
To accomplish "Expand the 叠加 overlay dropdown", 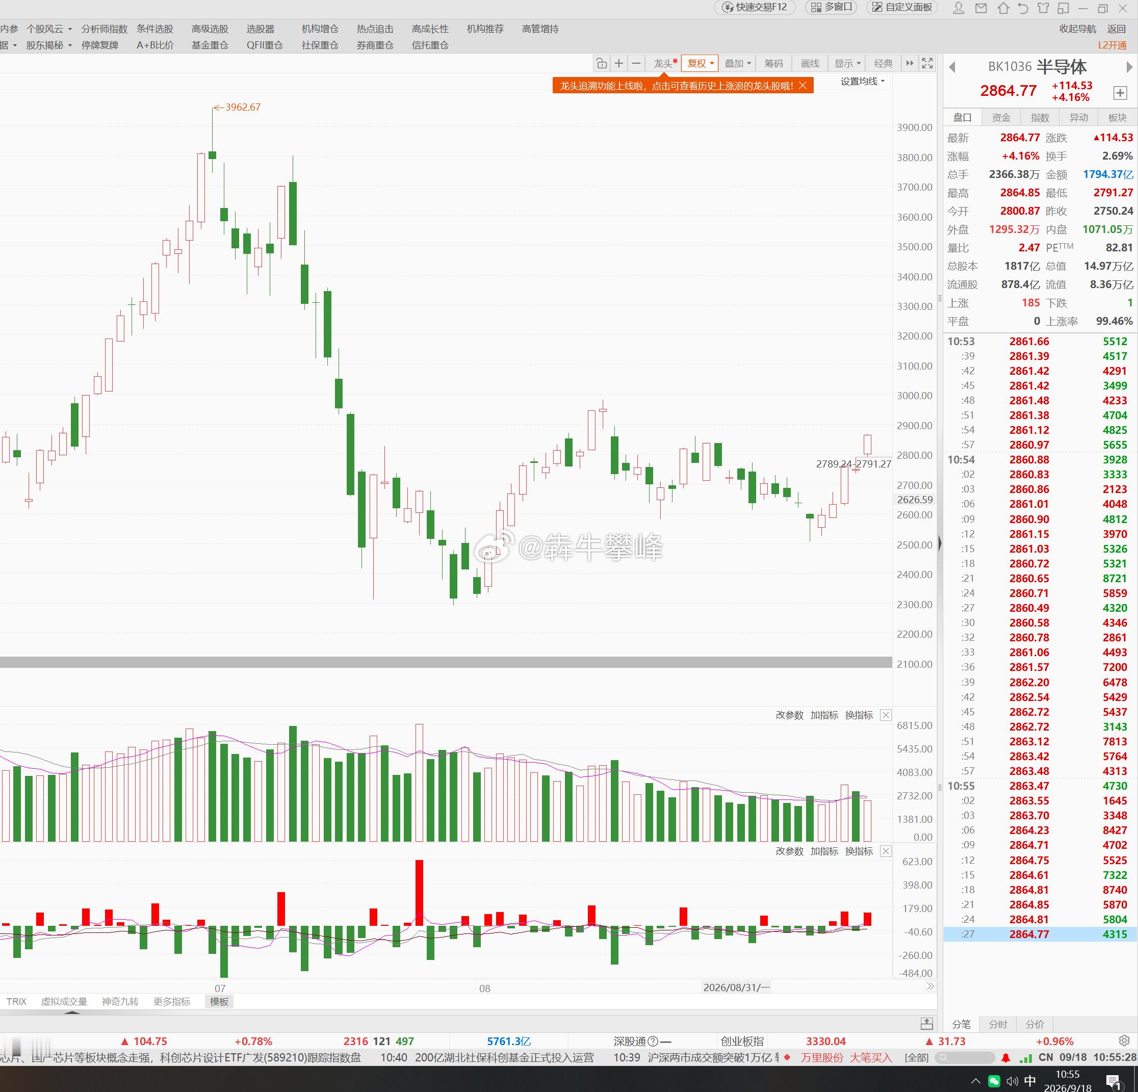I will point(737,63).
